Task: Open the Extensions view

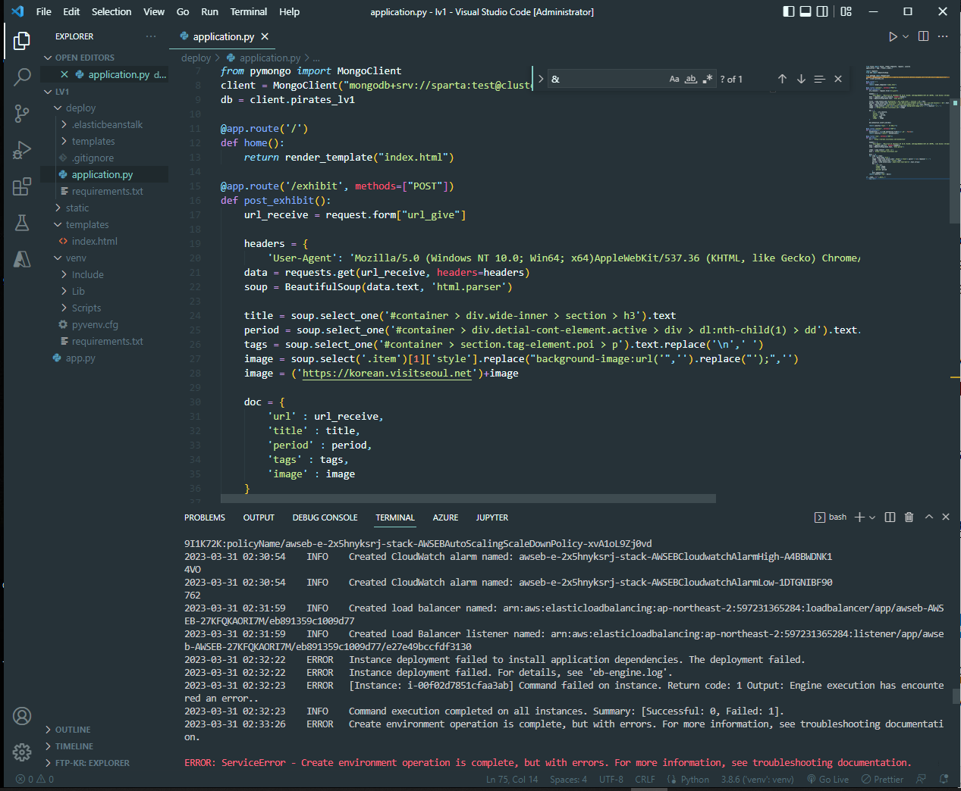Action: click(x=22, y=186)
